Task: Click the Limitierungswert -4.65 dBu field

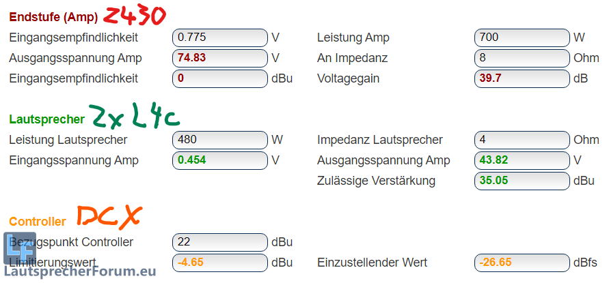Action: 219,263
